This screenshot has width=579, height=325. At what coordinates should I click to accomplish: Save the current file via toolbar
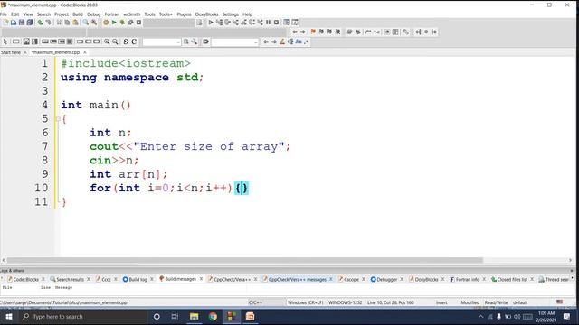[22, 23]
